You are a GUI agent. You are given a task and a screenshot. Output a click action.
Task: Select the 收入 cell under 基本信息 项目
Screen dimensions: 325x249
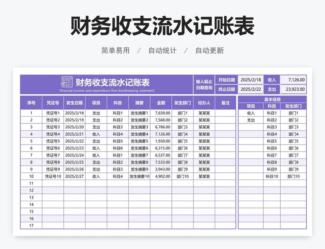(251, 113)
